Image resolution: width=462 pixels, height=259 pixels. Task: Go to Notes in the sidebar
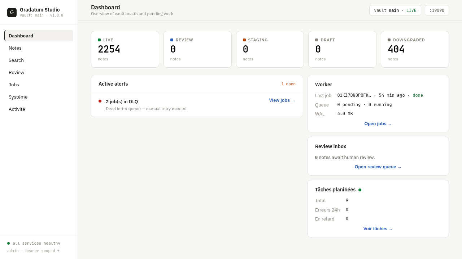[x=39, y=48]
